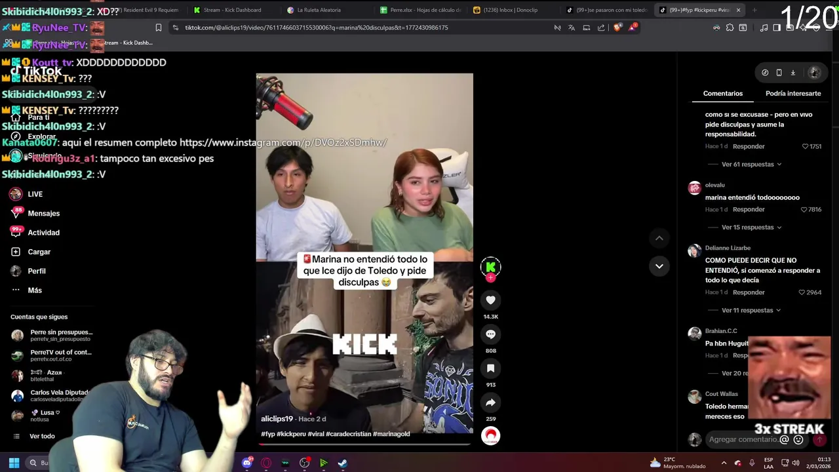Open Inbox Donoclip browser tab
The height and width of the screenshot is (472, 839).
(x=510, y=10)
